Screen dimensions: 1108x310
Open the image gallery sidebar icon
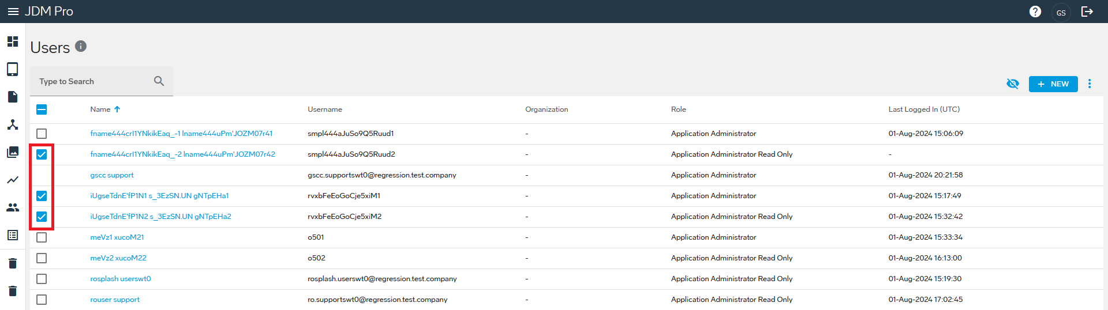coord(13,152)
